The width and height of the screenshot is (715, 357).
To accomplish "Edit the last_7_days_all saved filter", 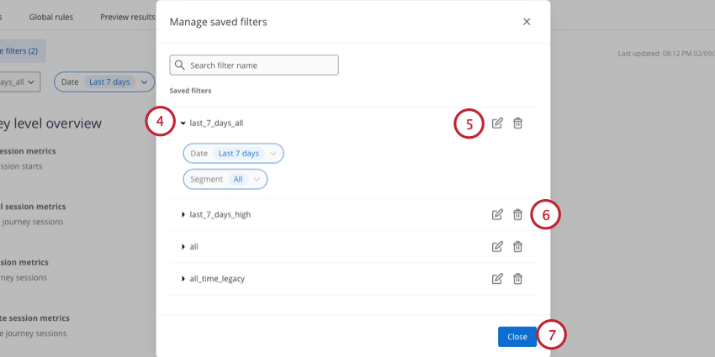I will (497, 123).
